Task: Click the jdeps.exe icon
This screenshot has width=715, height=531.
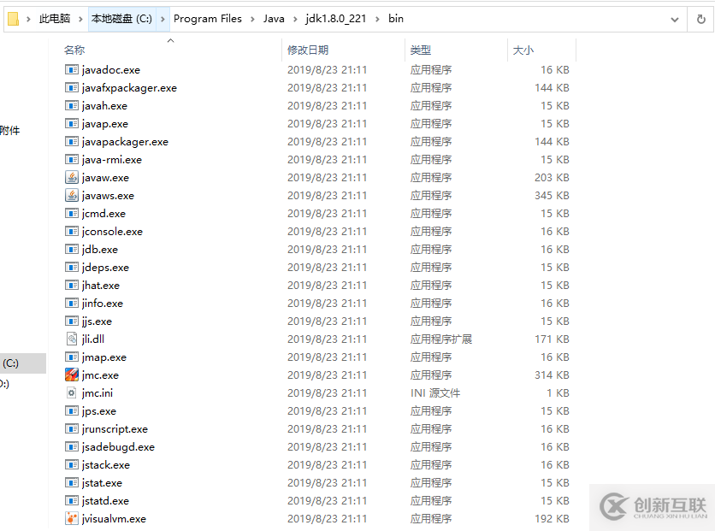Action: (x=72, y=267)
